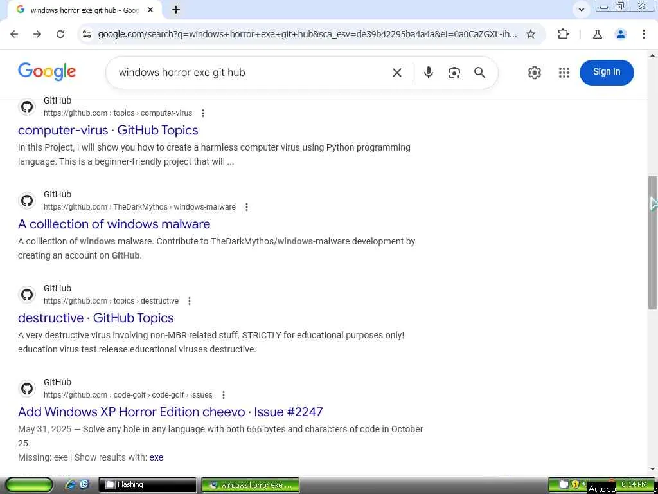This screenshot has width=658, height=494.
Task: Click GitHub favicon of code-golf result
Action: pos(27,389)
